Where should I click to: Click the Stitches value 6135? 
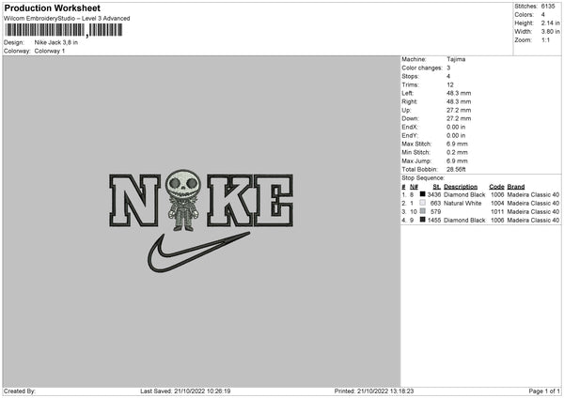(548, 7)
